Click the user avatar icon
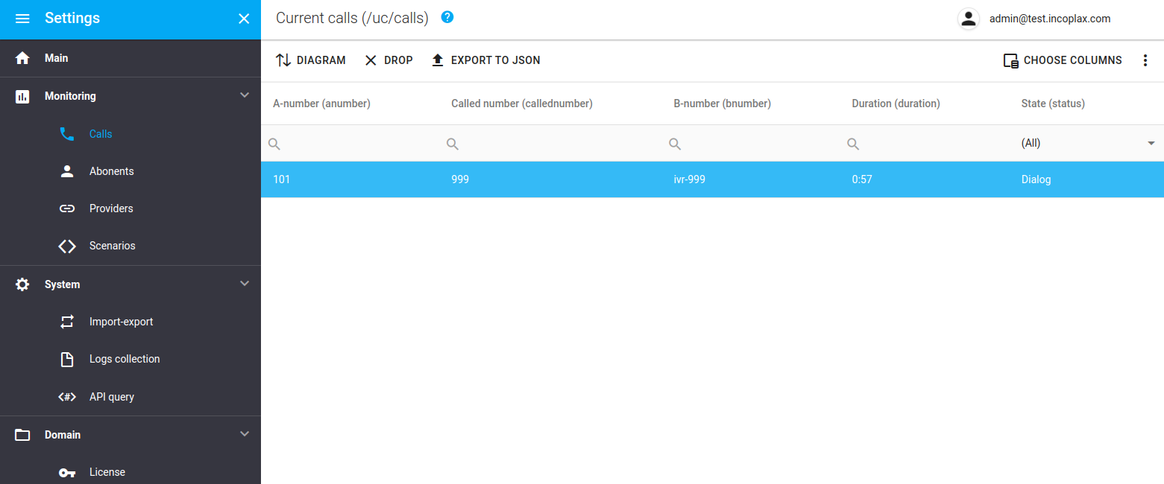This screenshot has width=1164, height=484. (x=969, y=19)
